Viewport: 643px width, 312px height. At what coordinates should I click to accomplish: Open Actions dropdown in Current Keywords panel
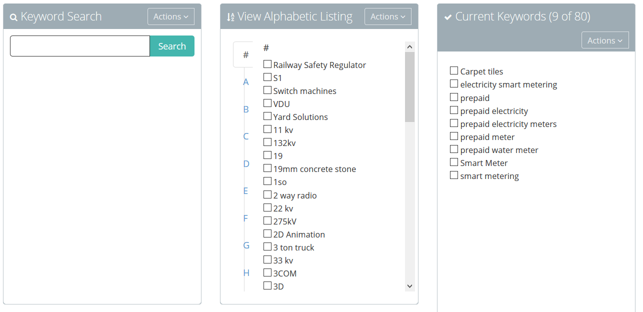click(605, 40)
